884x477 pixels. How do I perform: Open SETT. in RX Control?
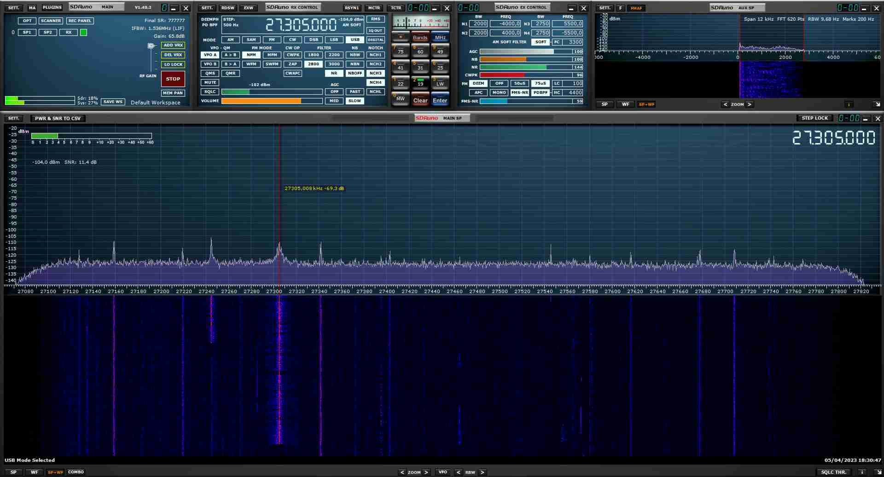pyautogui.click(x=207, y=8)
